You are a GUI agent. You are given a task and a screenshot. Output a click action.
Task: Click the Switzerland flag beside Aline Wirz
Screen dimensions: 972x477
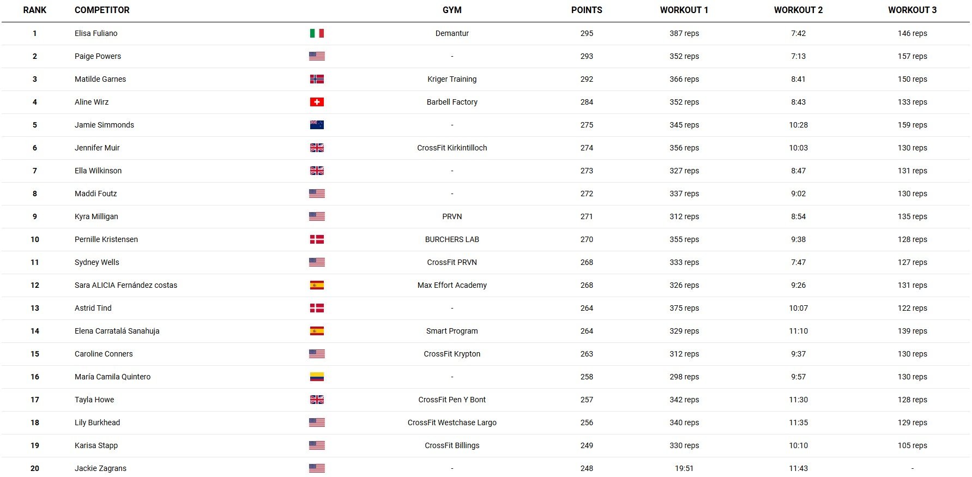click(x=317, y=102)
